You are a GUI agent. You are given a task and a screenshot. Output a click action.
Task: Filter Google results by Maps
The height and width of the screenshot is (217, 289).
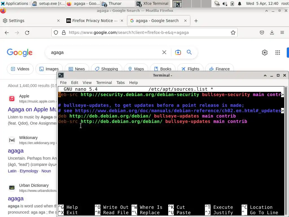pos(136,69)
